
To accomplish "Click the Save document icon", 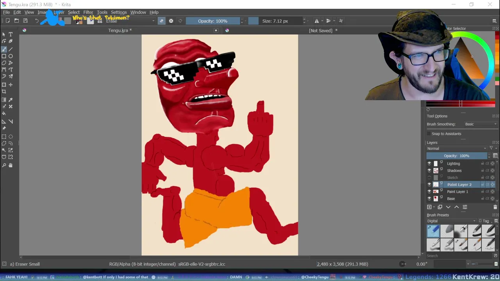I will click(x=25, y=21).
